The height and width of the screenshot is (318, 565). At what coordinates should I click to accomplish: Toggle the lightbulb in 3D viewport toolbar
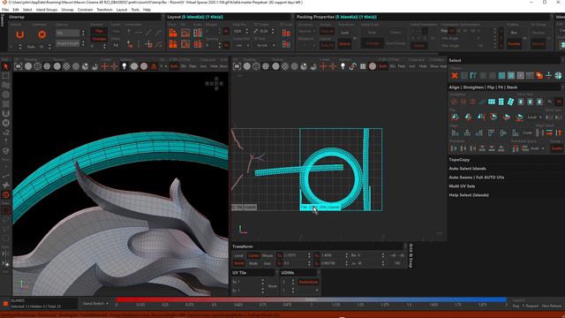pyautogui.click(x=124, y=66)
